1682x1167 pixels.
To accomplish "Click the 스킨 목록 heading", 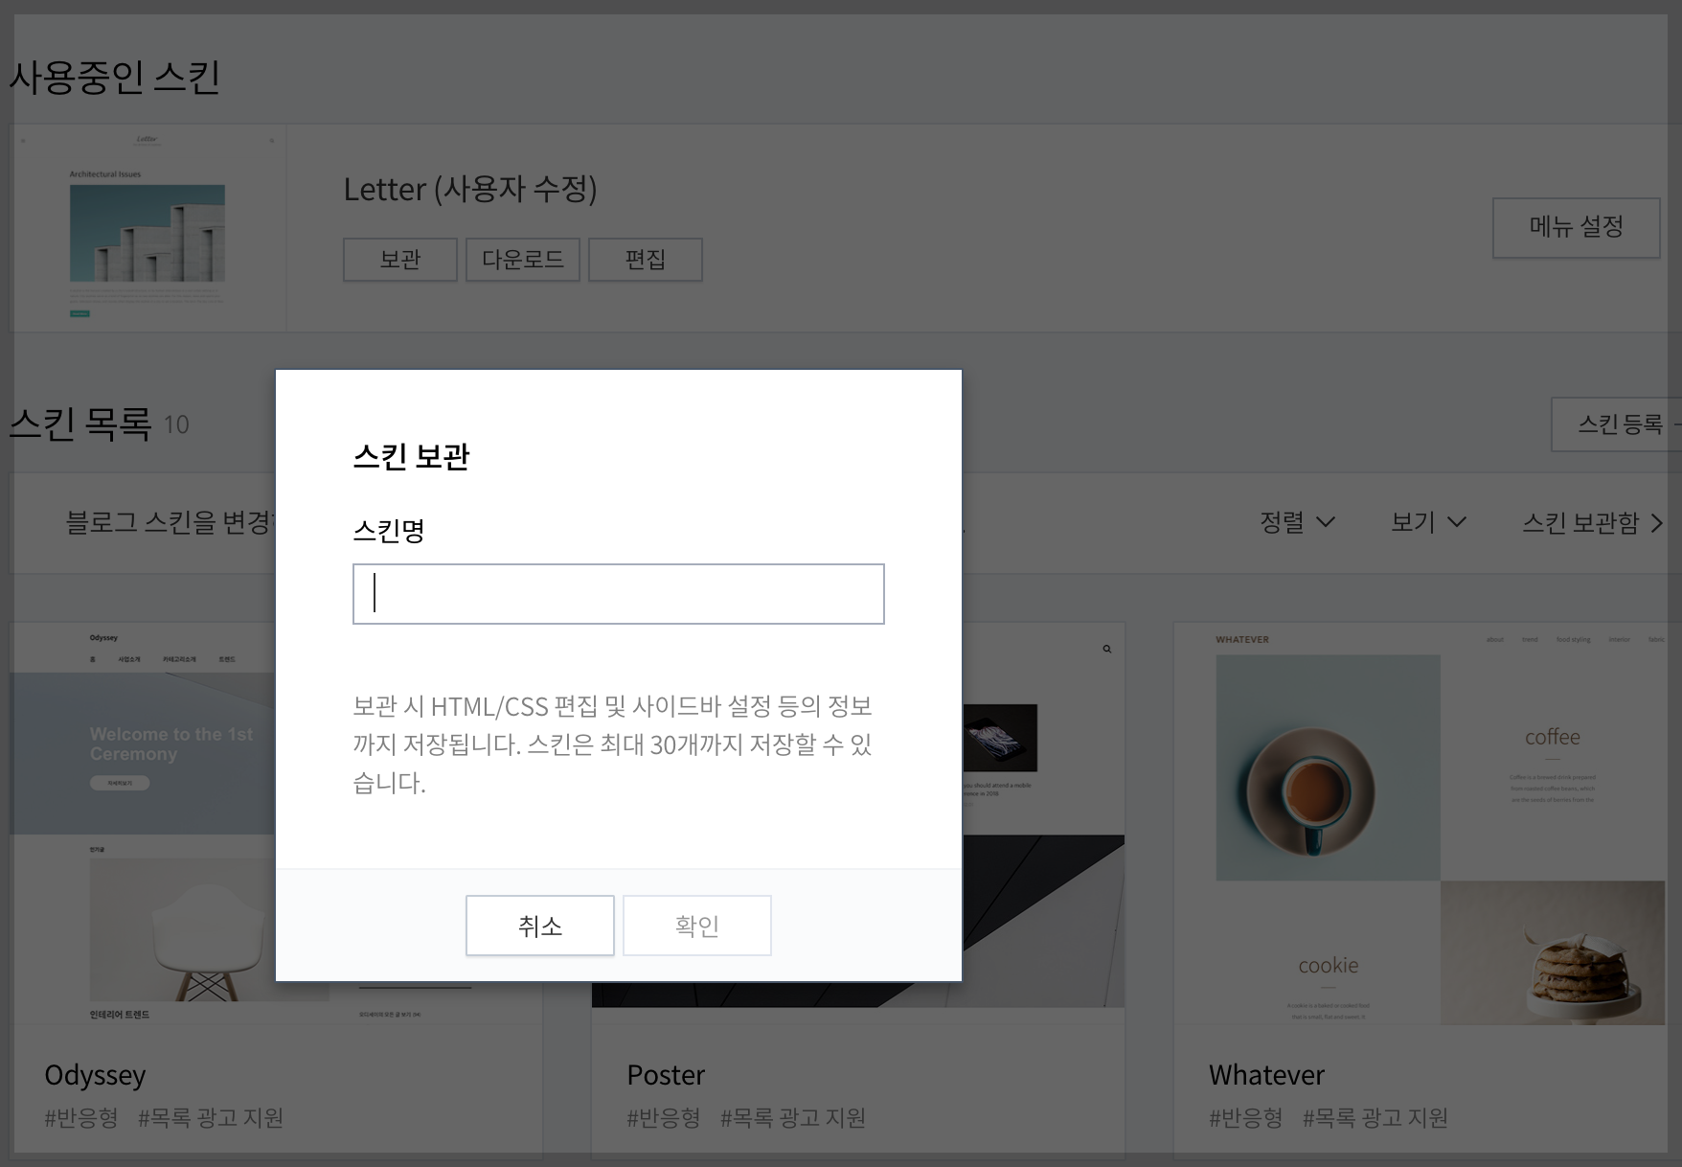I will click(80, 423).
